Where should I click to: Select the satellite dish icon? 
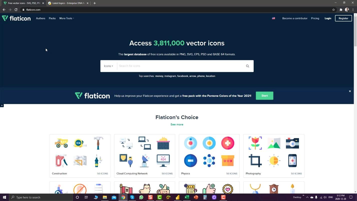(x=145, y=161)
